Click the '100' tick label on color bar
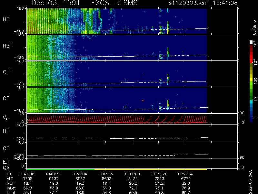The height and width of the screenshot is (194, 258). click(x=255, y=81)
